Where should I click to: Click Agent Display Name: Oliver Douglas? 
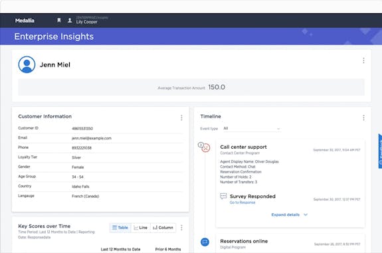pyautogui.click(x=250, y=161)
